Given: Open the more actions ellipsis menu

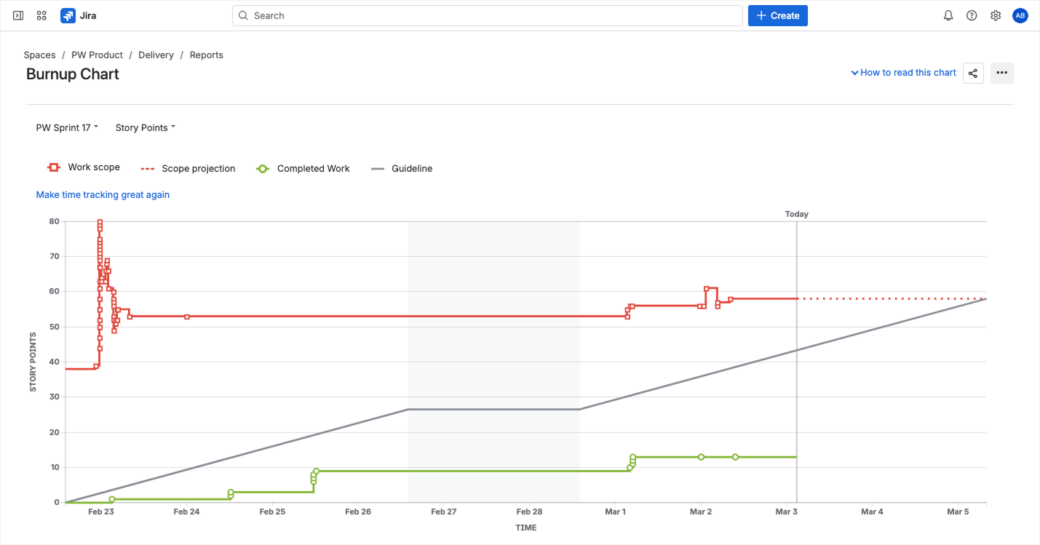Looking at the screenshot, I should pyautogui.click(x=1002, y=73).
